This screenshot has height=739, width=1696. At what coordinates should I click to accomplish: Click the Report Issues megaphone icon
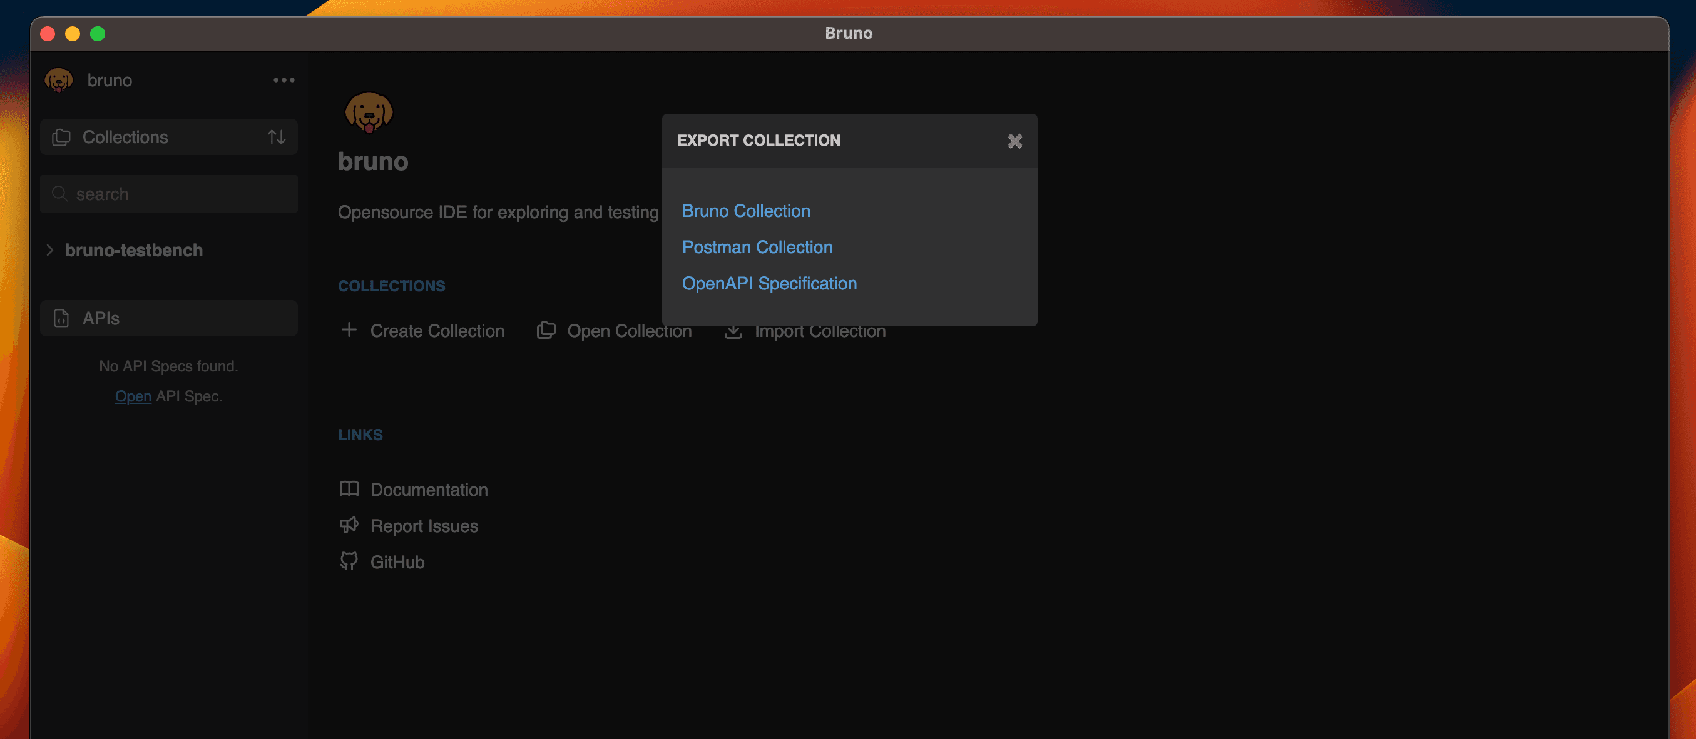pyautogui.click(x=349, y=525)
